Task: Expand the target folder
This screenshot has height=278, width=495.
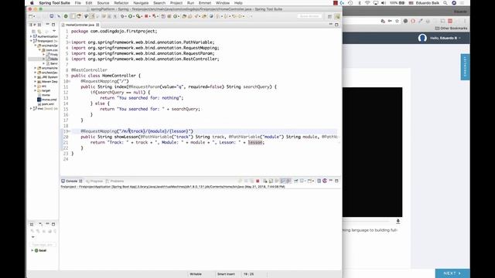Action: click(36, 90)
